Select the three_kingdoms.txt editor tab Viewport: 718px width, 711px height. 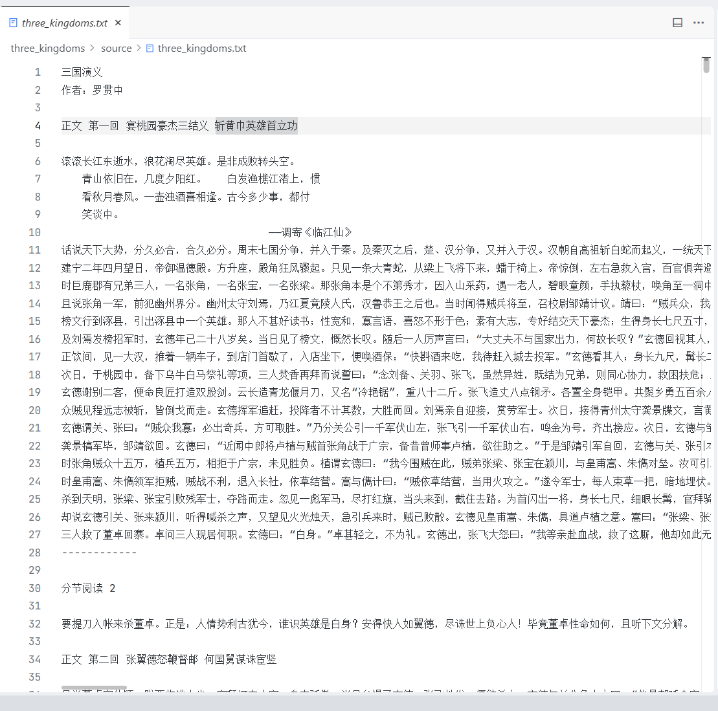click(x=65, y=23)
